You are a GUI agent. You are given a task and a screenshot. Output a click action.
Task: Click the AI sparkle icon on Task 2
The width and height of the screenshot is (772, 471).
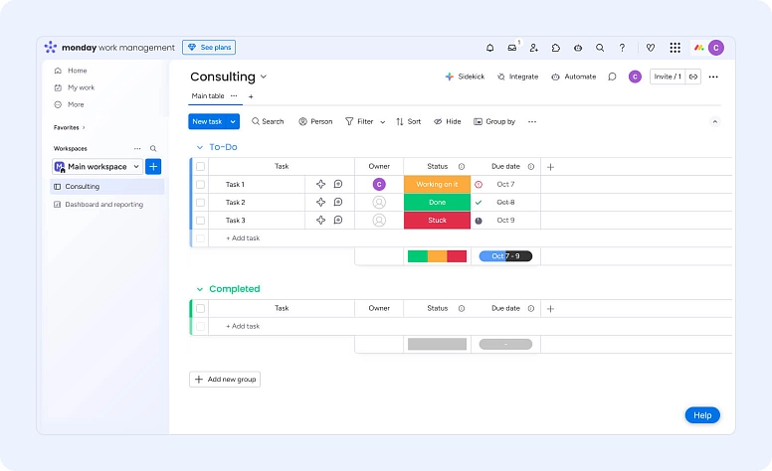pyautogui.click(x=320, y=203)
